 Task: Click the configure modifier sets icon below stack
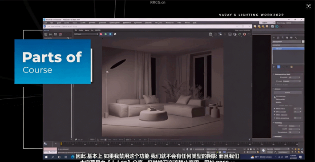(291, 67)
